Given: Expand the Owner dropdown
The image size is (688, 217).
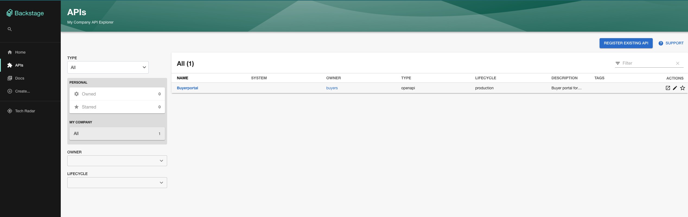Looking at the screenshot, I should [117, 161].
